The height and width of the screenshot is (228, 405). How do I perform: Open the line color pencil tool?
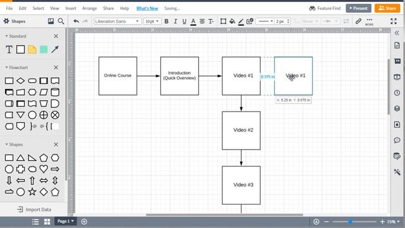(240, 22)
